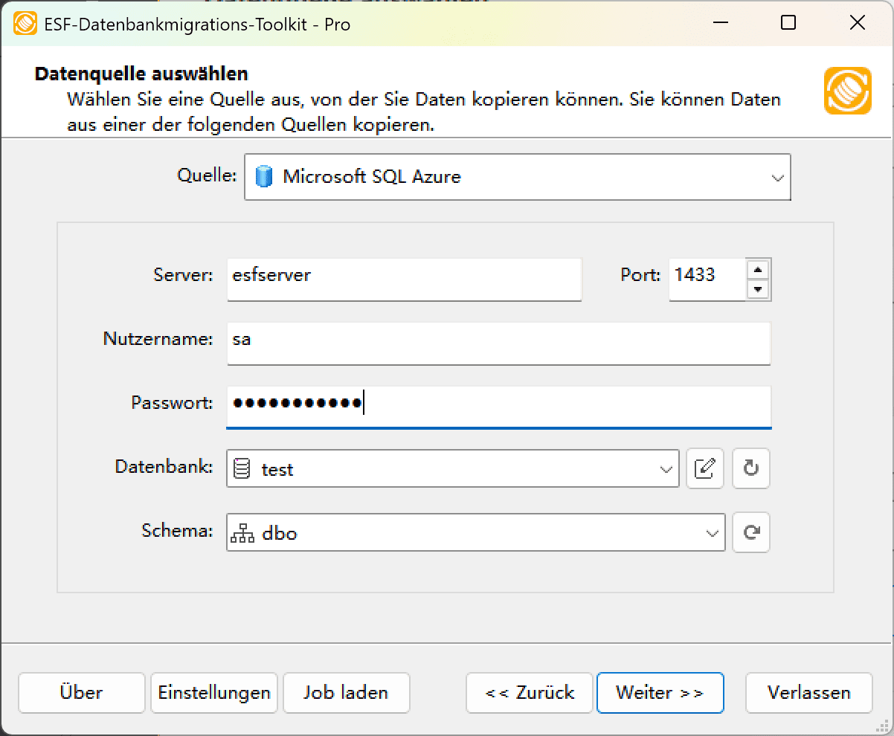Screen dimensions: 894x736
Task: Click Job laden
Action: (346, 692)
